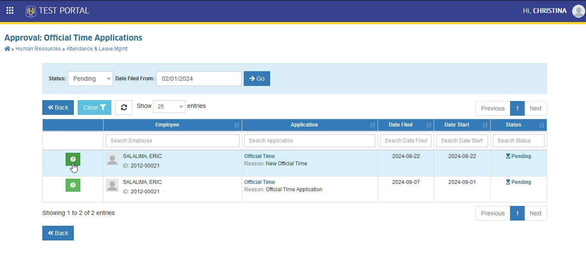Sort by the Application column arrows
The height and width of the screenshot is (259, 586).
(372, 125)
